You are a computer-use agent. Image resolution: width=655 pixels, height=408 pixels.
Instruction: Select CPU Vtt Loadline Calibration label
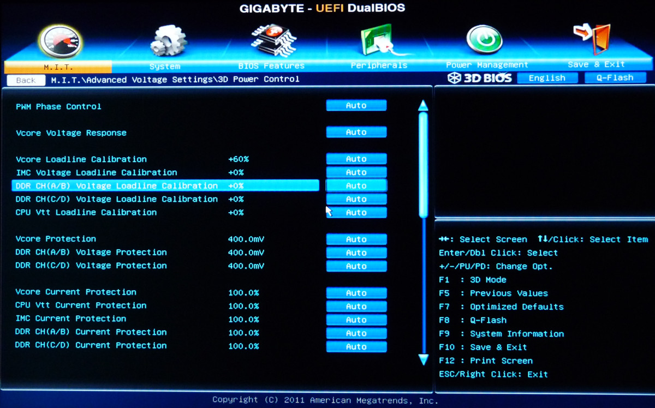(86, 212)
